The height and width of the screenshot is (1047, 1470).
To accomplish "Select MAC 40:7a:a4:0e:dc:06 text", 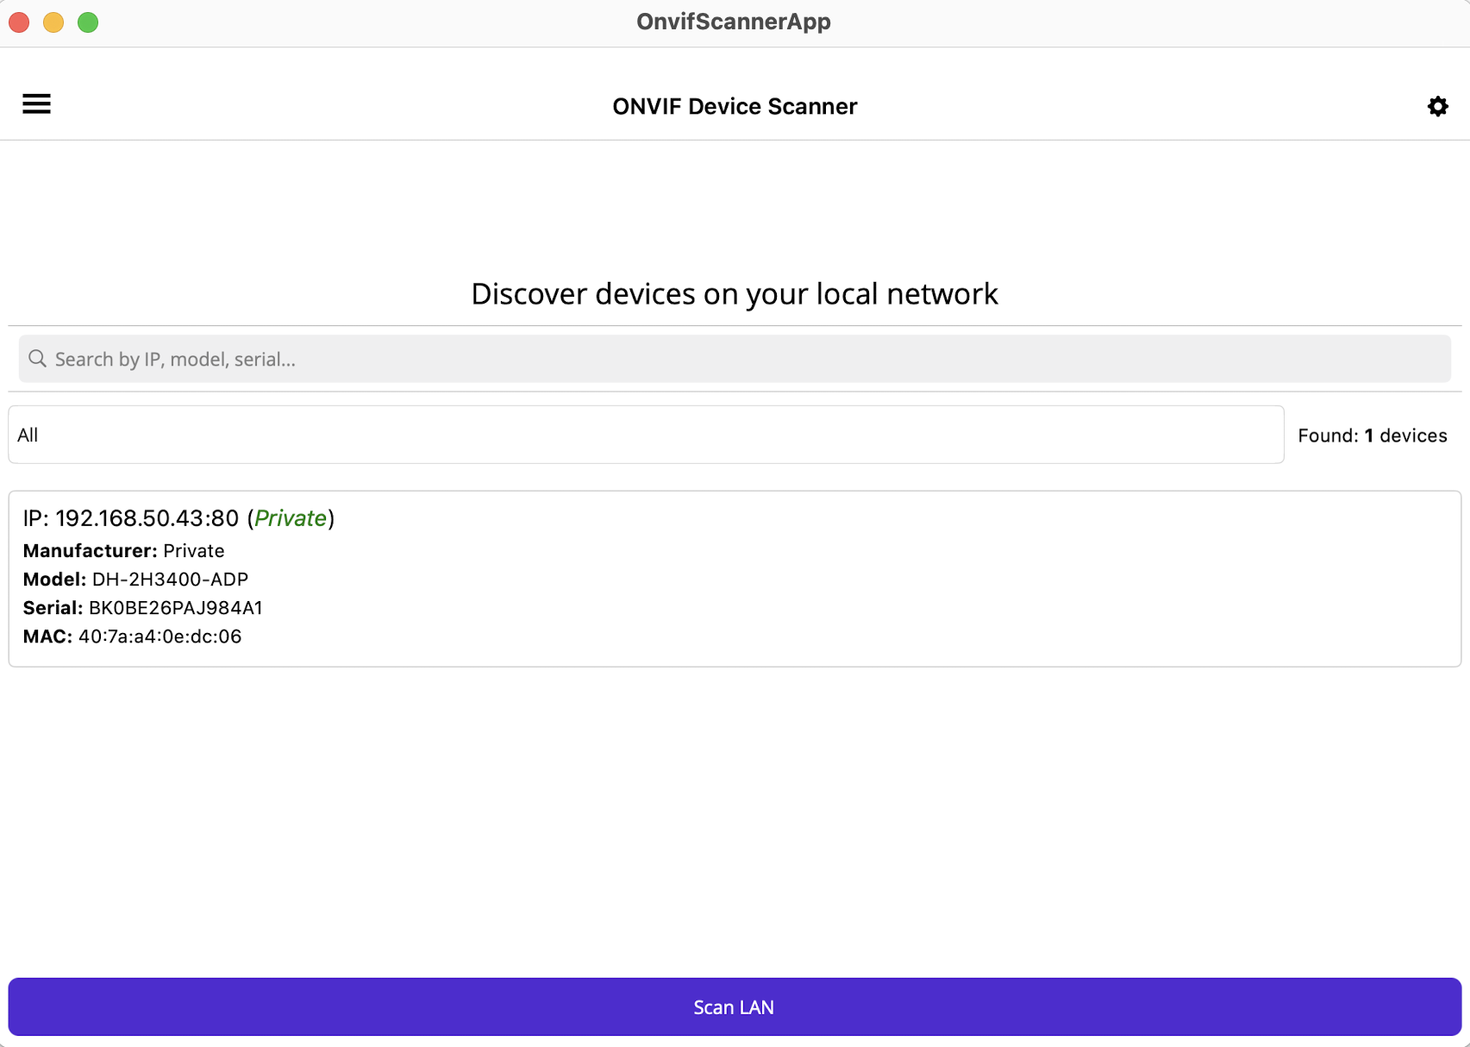I will point(160,636).
